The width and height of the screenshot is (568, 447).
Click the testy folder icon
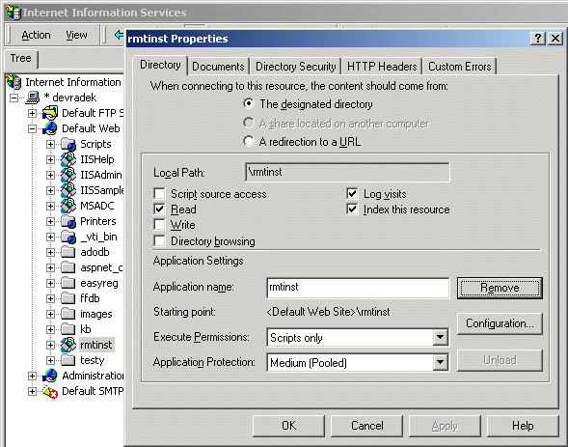(x=68, y=360)
